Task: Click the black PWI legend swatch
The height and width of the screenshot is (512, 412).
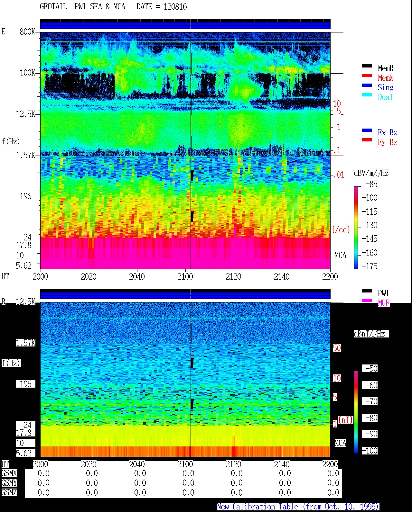Action: (x=367, y=291)
